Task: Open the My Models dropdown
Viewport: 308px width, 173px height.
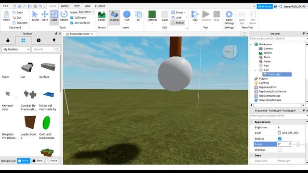Action: click(x=16, y=49)
